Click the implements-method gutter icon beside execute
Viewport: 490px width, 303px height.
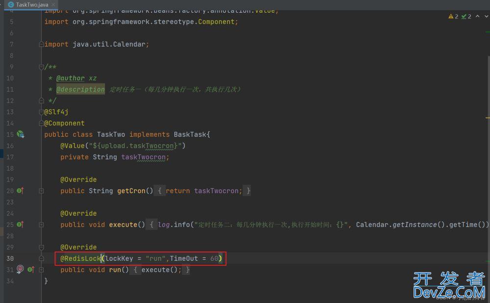pos(20,225)
